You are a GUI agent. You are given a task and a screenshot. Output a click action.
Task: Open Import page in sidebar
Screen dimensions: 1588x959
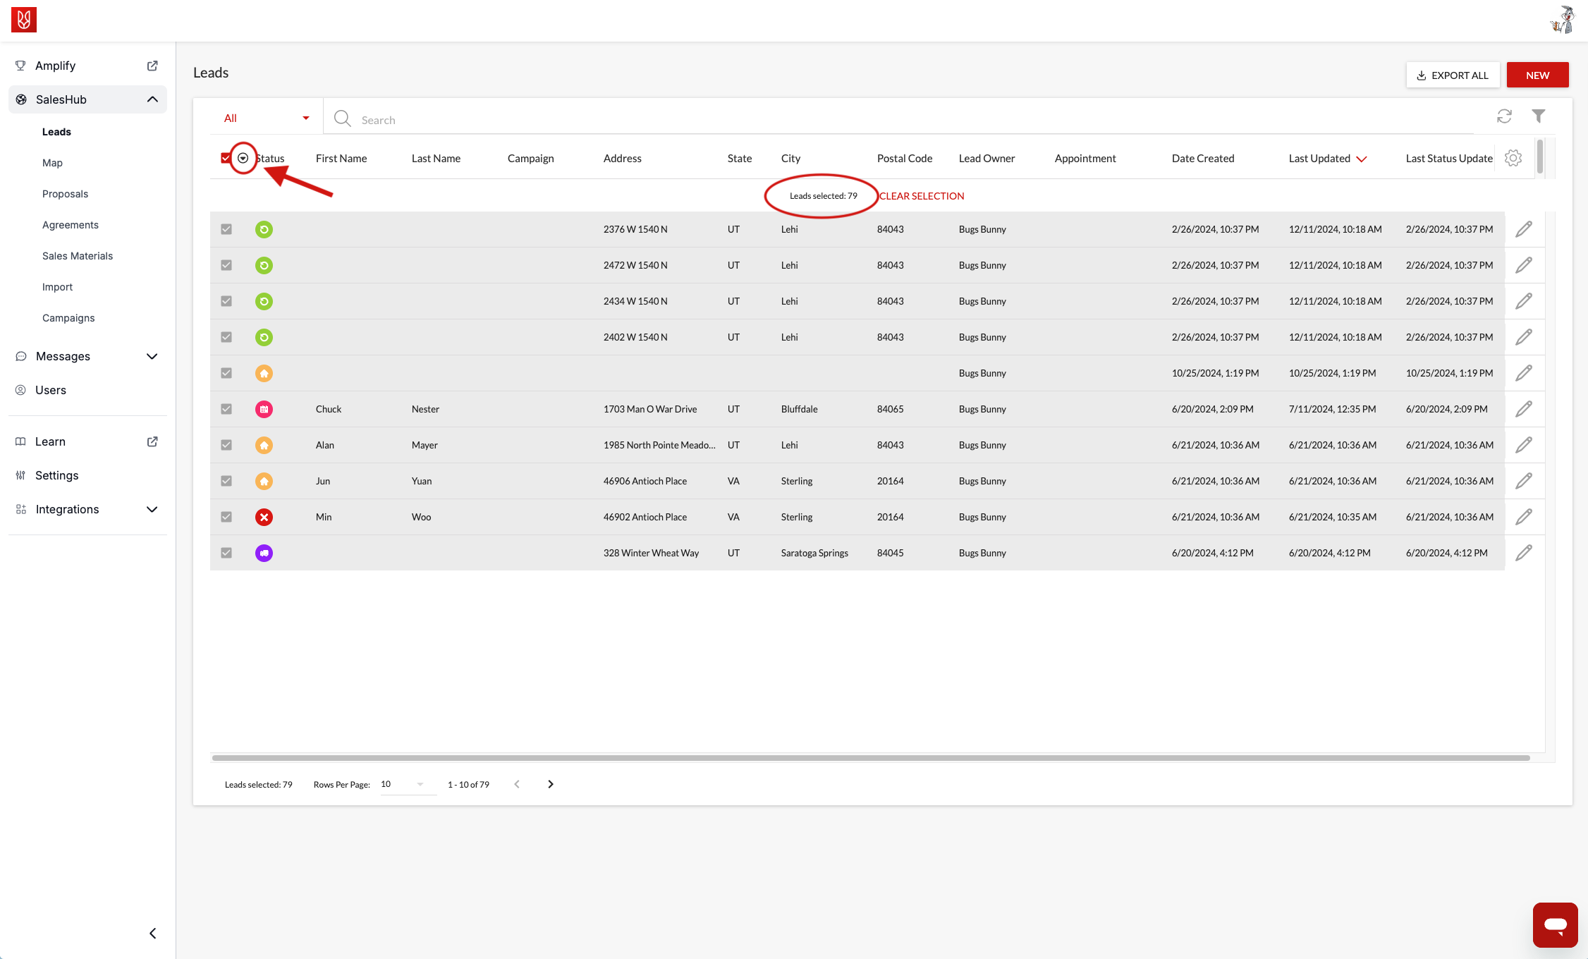(x=57, y=287)
